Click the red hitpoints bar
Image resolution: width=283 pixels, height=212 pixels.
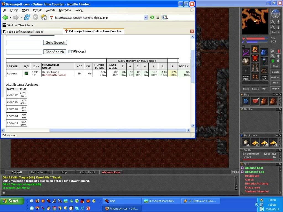click(257, 38)
